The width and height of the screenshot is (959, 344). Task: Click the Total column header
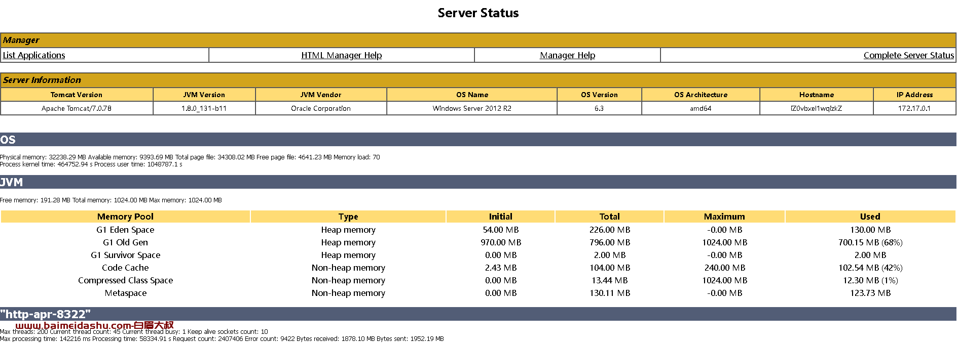click(x=610, y=217)
